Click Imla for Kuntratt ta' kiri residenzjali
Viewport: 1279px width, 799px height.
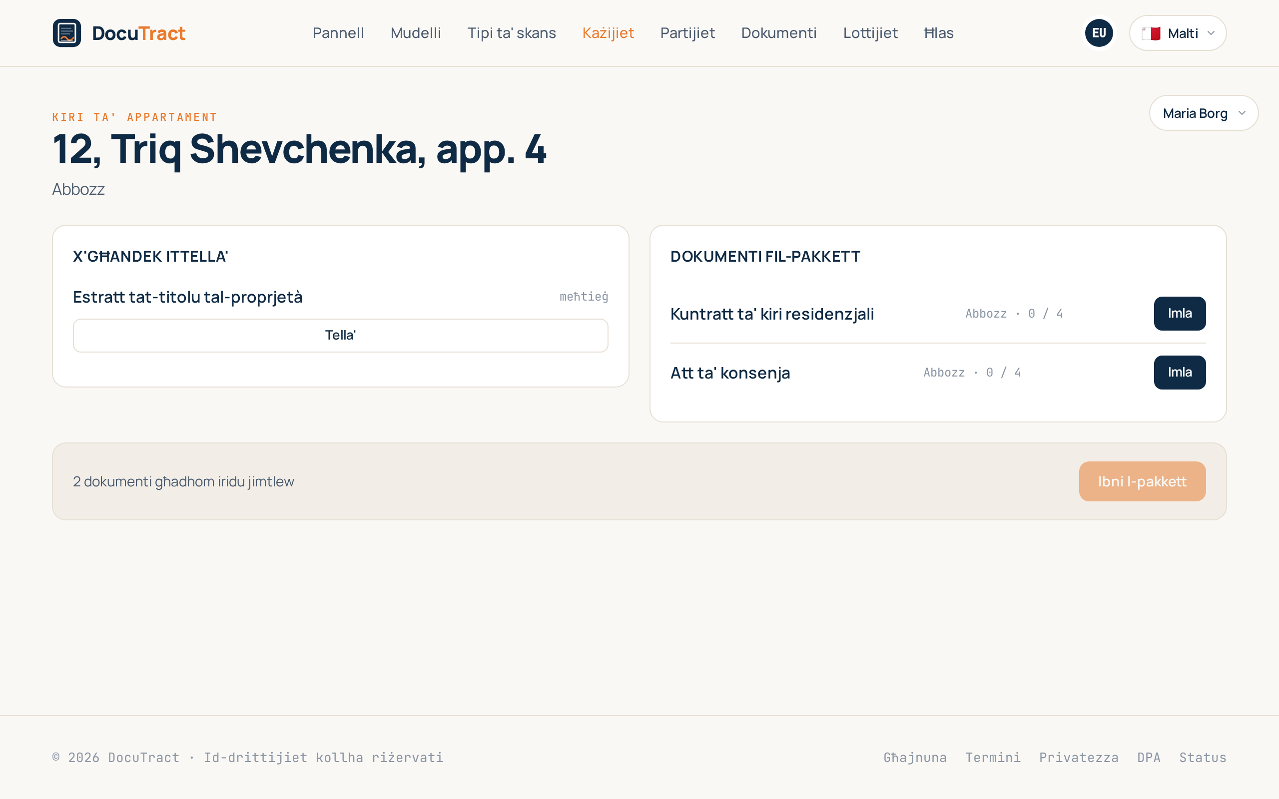coord(1180,314)
